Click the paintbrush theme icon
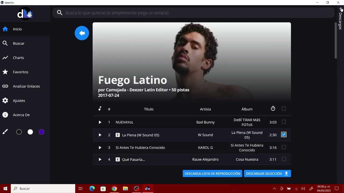This screenshot has width=344, height=193. click(x=5, y=132)
